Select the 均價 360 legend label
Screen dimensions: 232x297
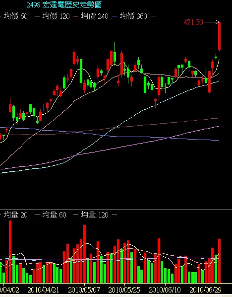pos(133,16)
